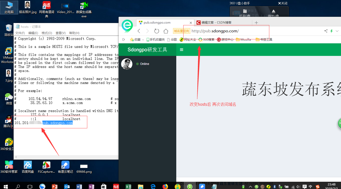Image resolution: width=341 pixels, height=189 pixels.
Task: Open the browser home page icon
Action: click(166, 31)
